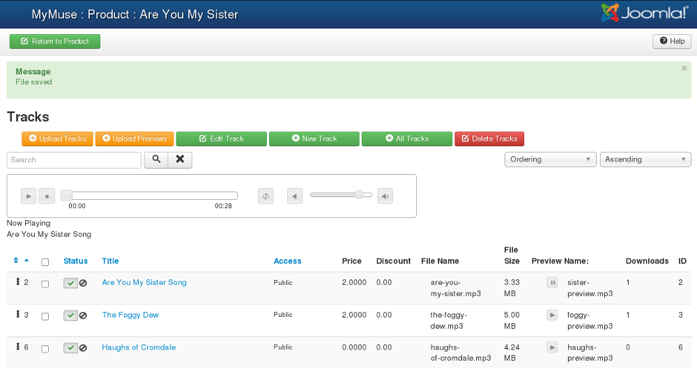Image resolution: width=697 pixels, height=374 pixels.
Task: Dismiss the File saved message
Action: [684, 68]
